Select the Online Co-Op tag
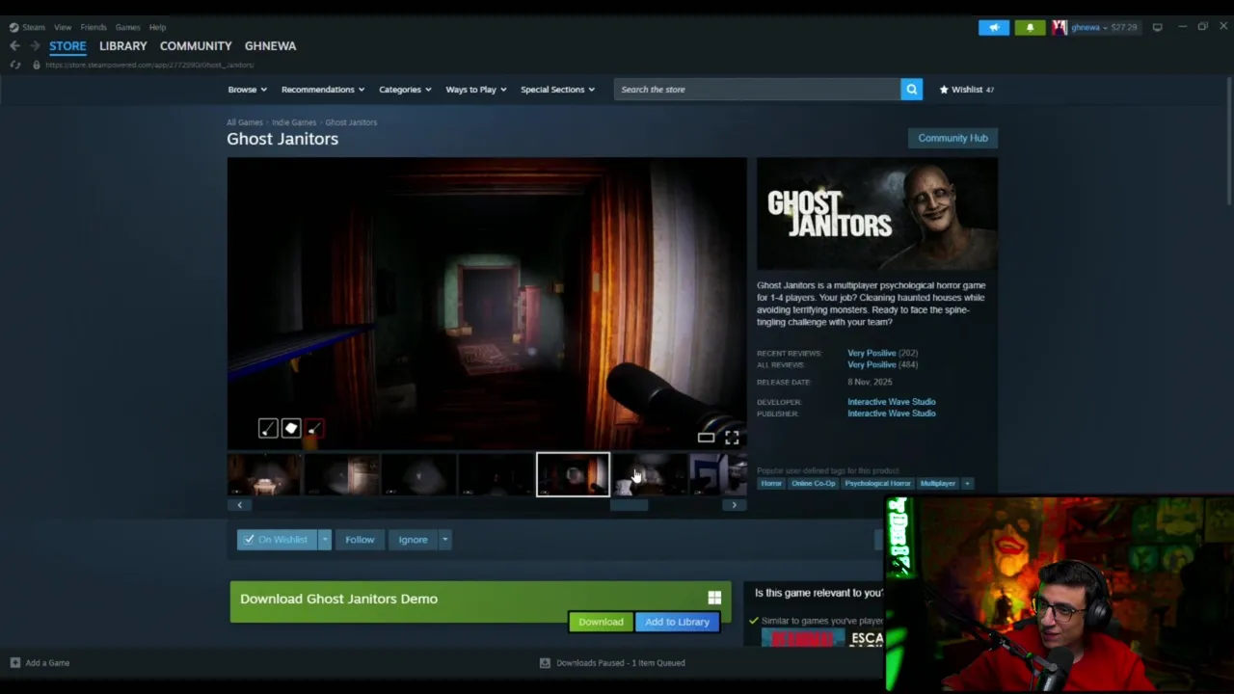Screen dimensions: 1234x694 pos(814,484)
